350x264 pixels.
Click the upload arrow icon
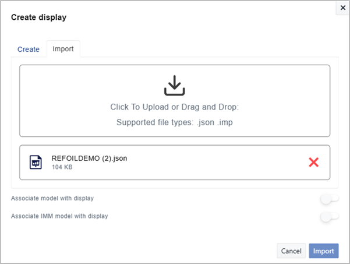[174, 86]
